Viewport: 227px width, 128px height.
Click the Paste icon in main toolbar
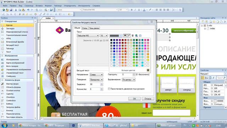pyautogui.click(x=23, y=10)
